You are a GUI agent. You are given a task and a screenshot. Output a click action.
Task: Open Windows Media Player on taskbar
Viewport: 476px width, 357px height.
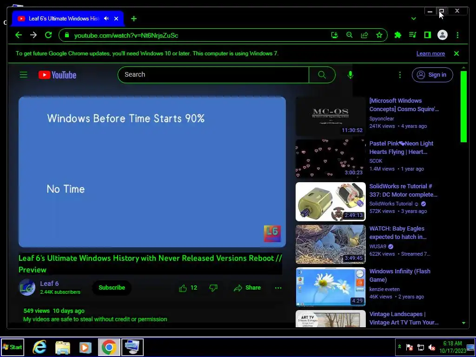86,347
